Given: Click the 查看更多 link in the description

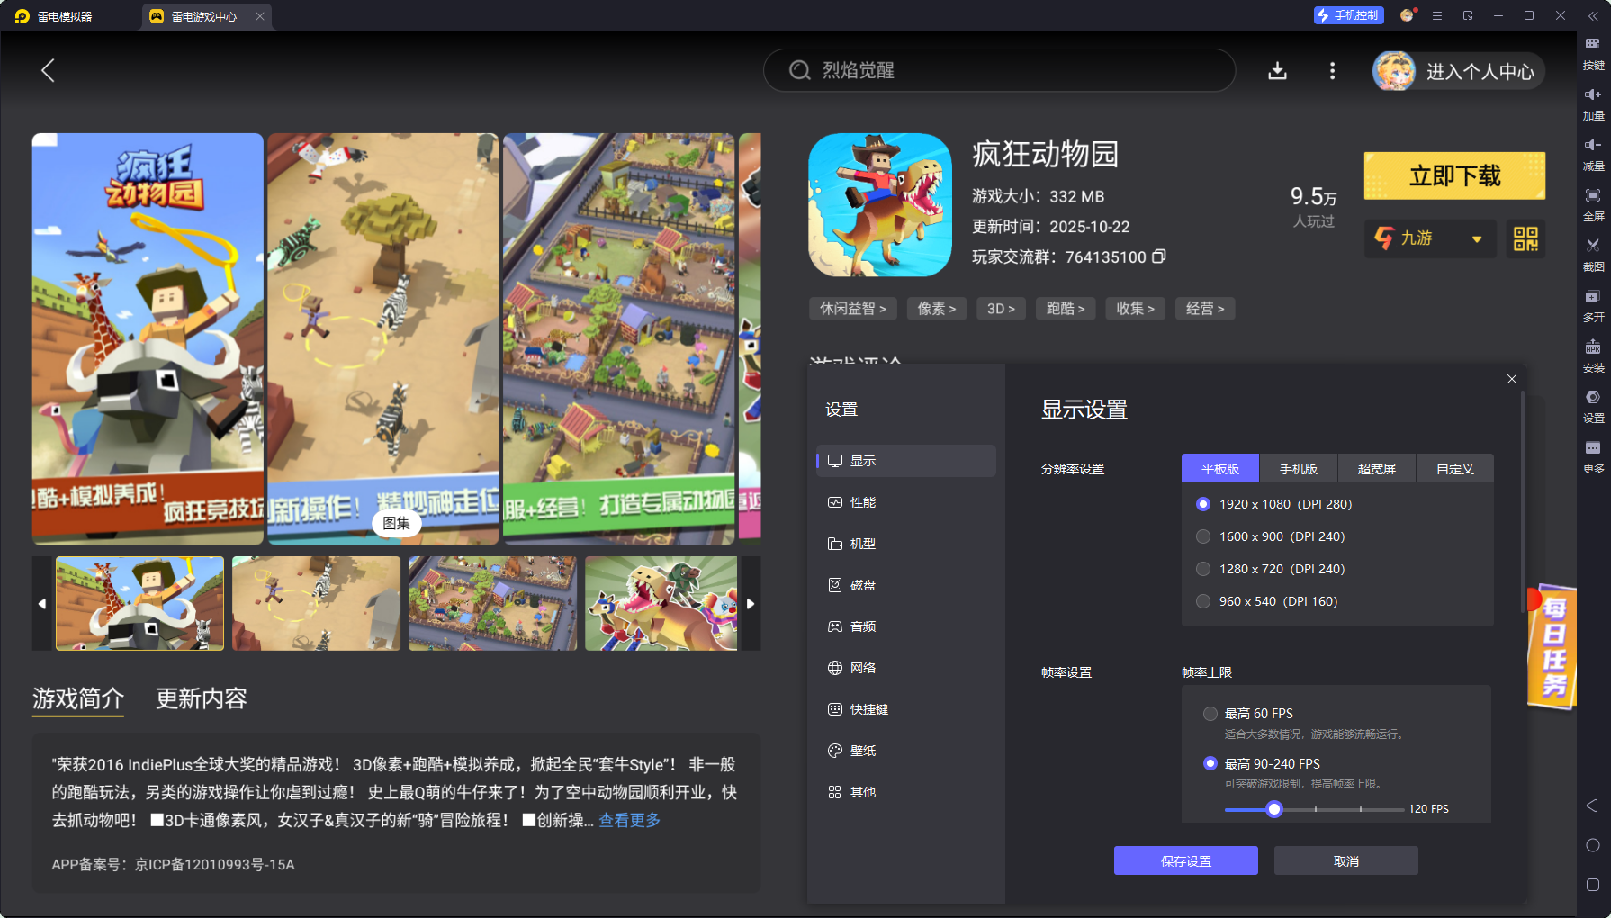Looking at the screenshot, I should [x=630, y=820].
